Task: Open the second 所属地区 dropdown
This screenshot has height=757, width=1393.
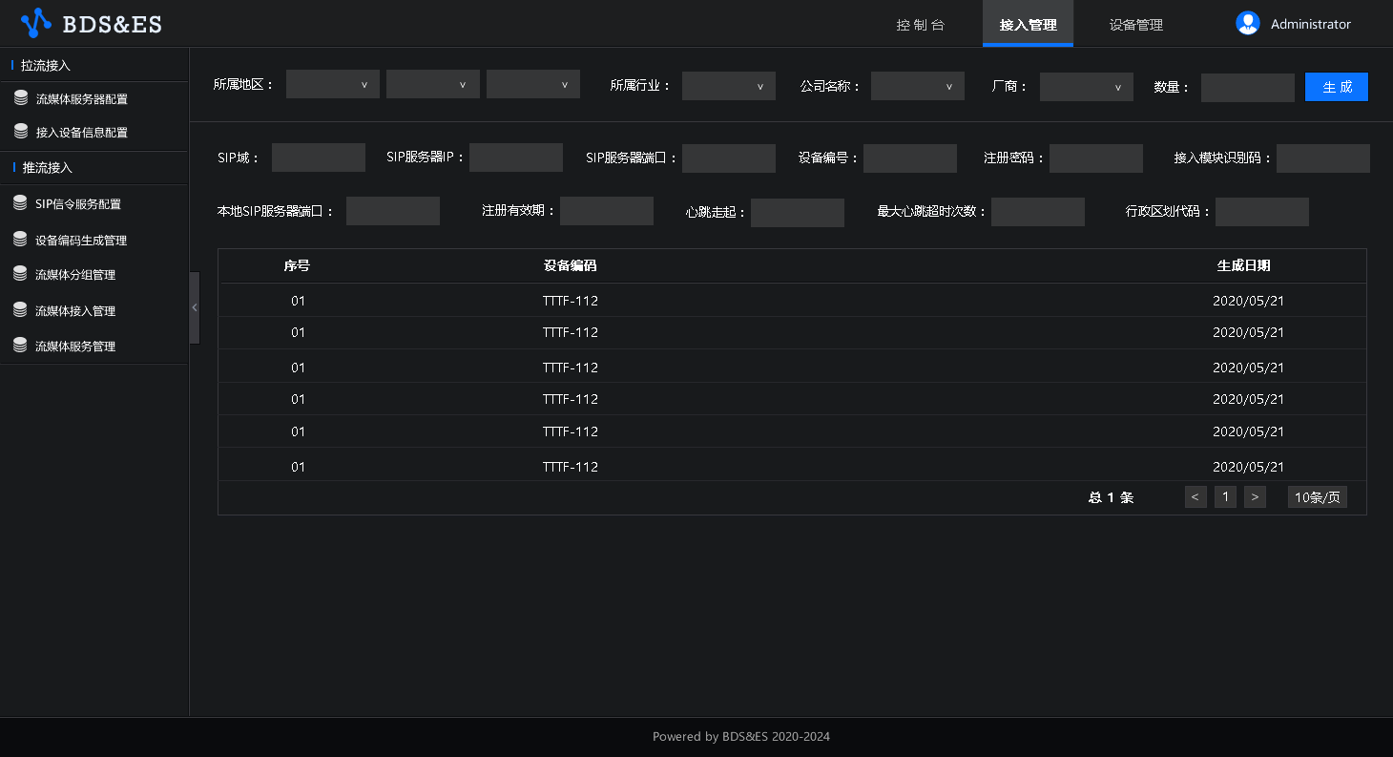Action: click(x=433, y=84)
